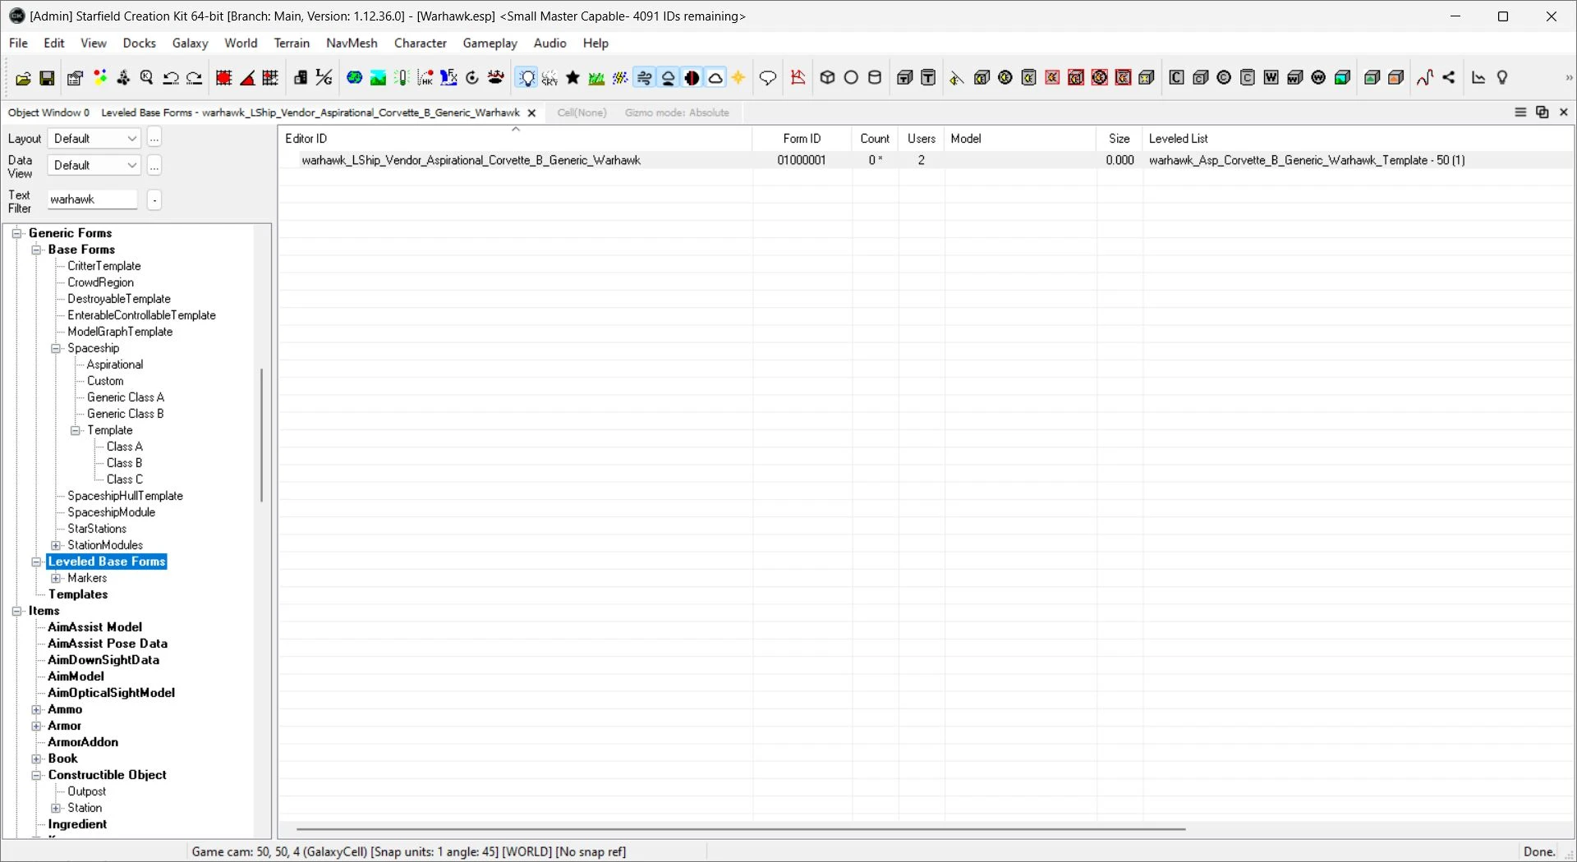Toggle the wind fog toolbar button
The width and height of the screenshot is (1577, 862).
click(x=645, y=78)
